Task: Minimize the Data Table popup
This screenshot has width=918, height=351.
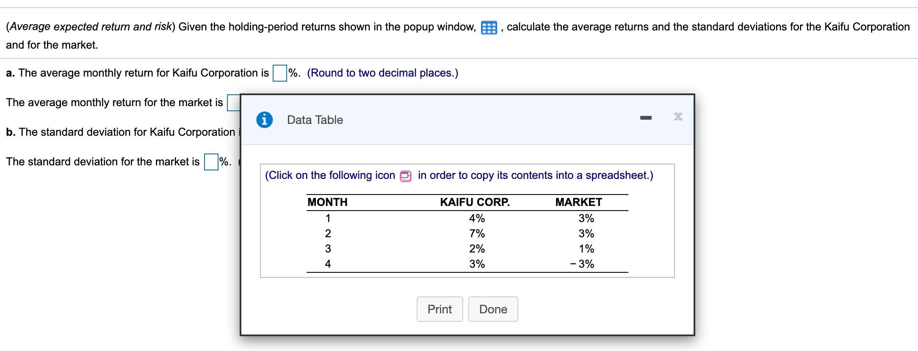Action: 646,118
